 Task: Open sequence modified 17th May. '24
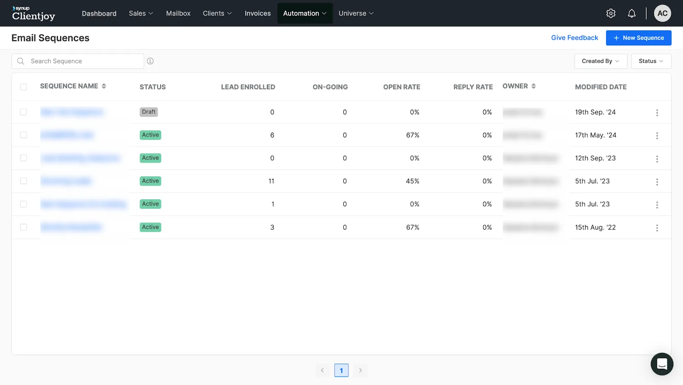click(67, 135)
